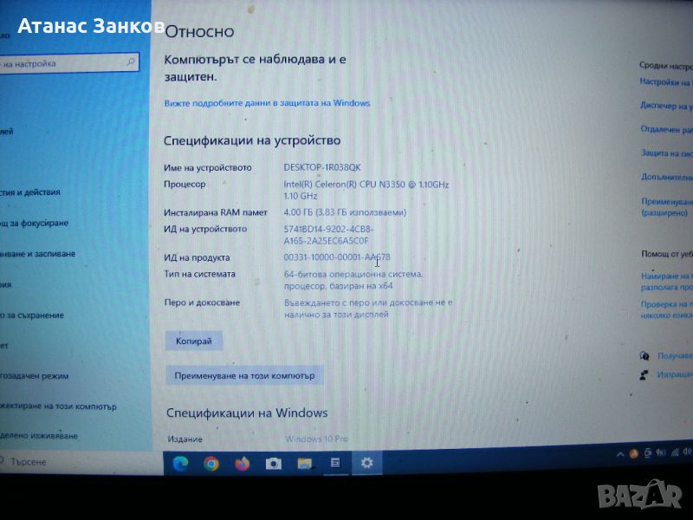Viewport: 693px width, 520px height.
Task: Click the document app icon beside File Explorer
Action: 335,463
